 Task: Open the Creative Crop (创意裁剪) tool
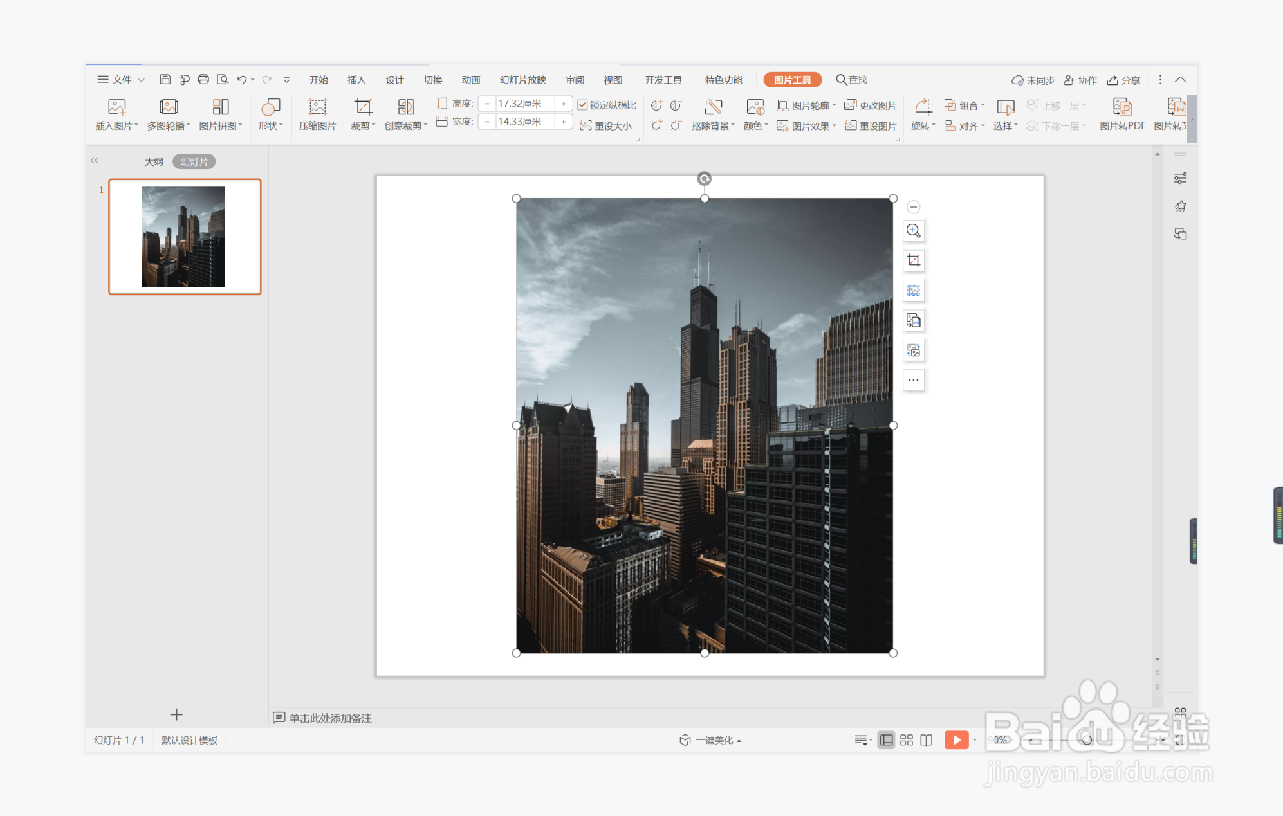tap(406, 107)
